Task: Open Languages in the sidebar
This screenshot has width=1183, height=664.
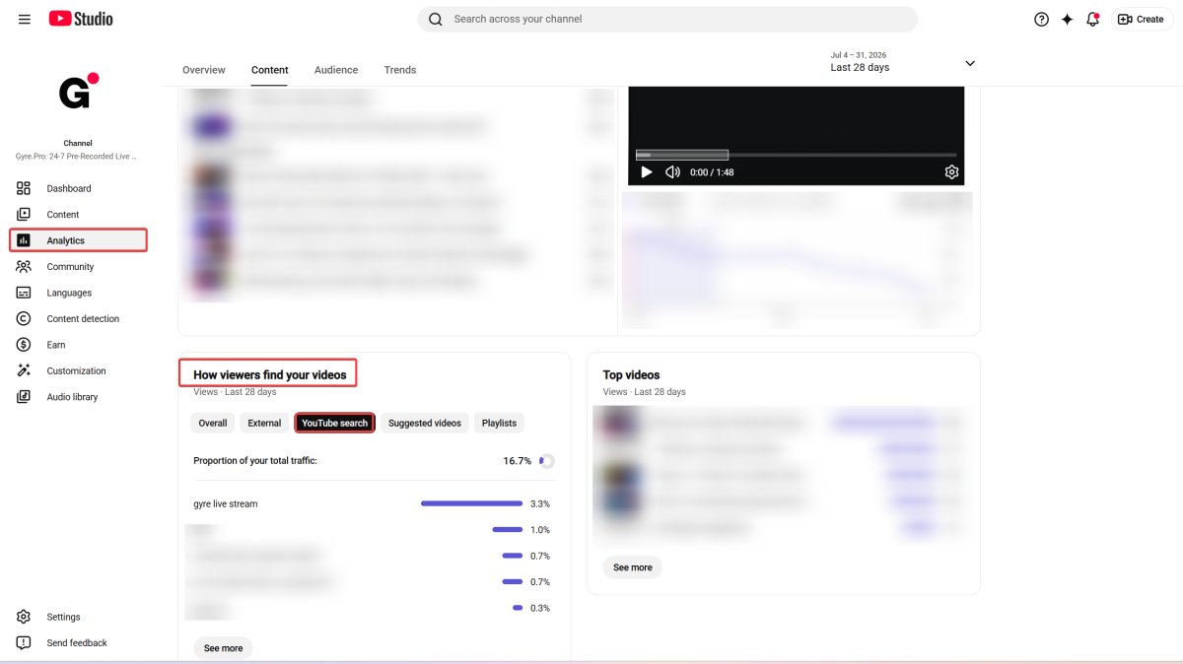Action: coord(79,293)
